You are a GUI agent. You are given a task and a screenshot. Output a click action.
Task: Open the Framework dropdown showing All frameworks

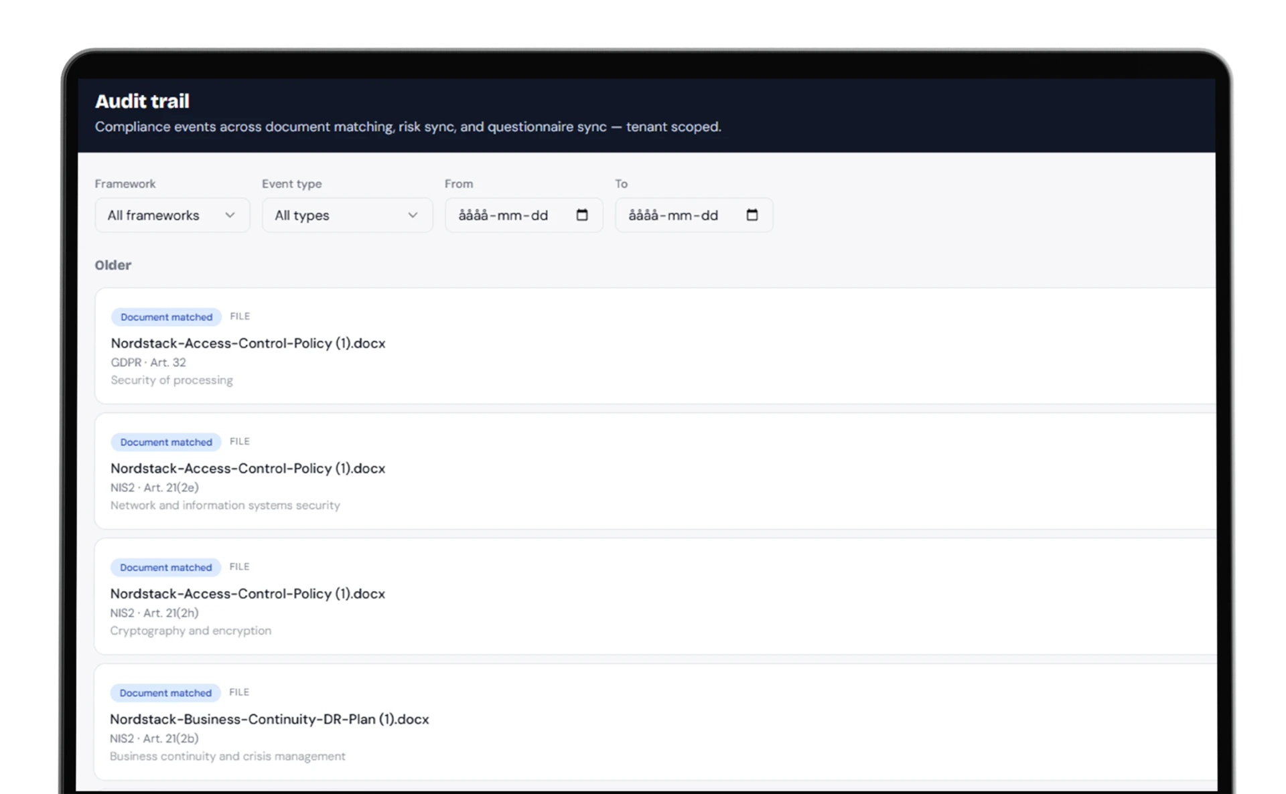coord(172,215)
